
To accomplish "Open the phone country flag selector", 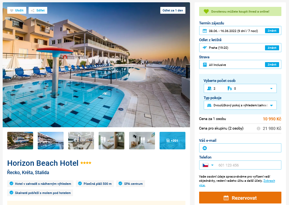I will pyautogui.click(x=208, y=165).
